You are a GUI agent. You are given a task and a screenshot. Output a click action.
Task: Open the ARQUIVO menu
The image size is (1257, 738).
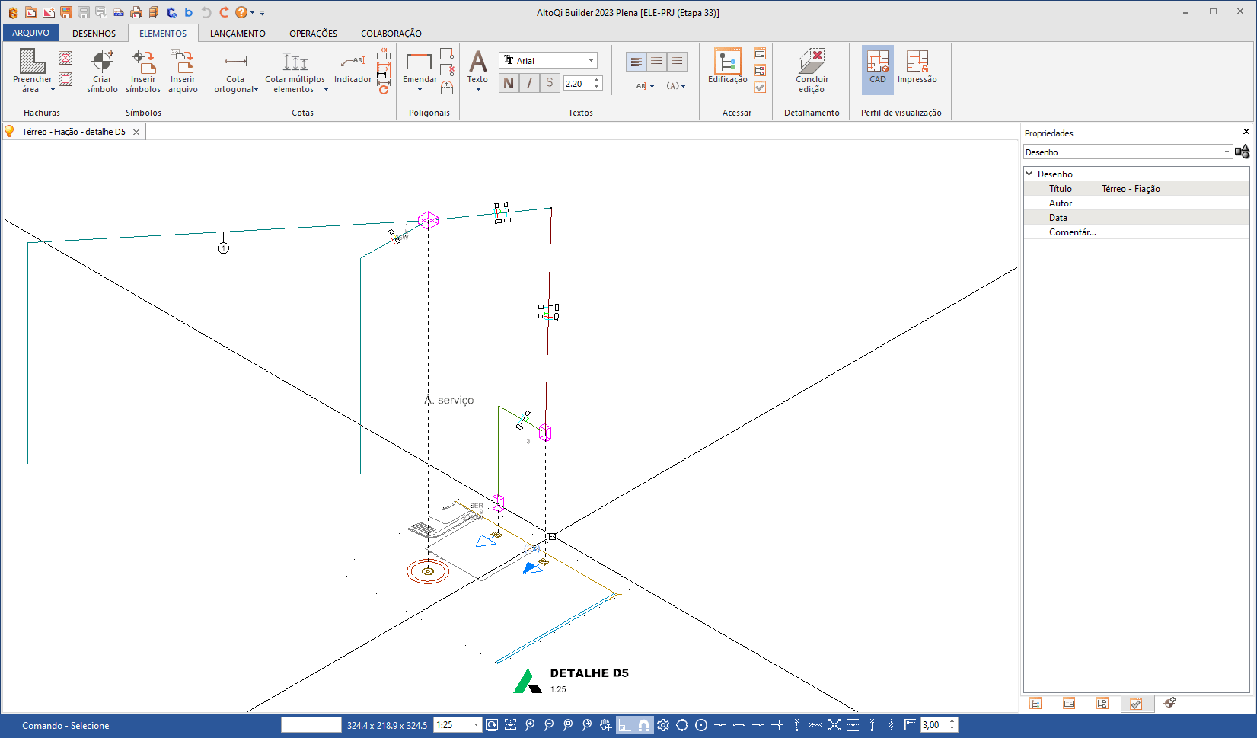pos(30,34)
